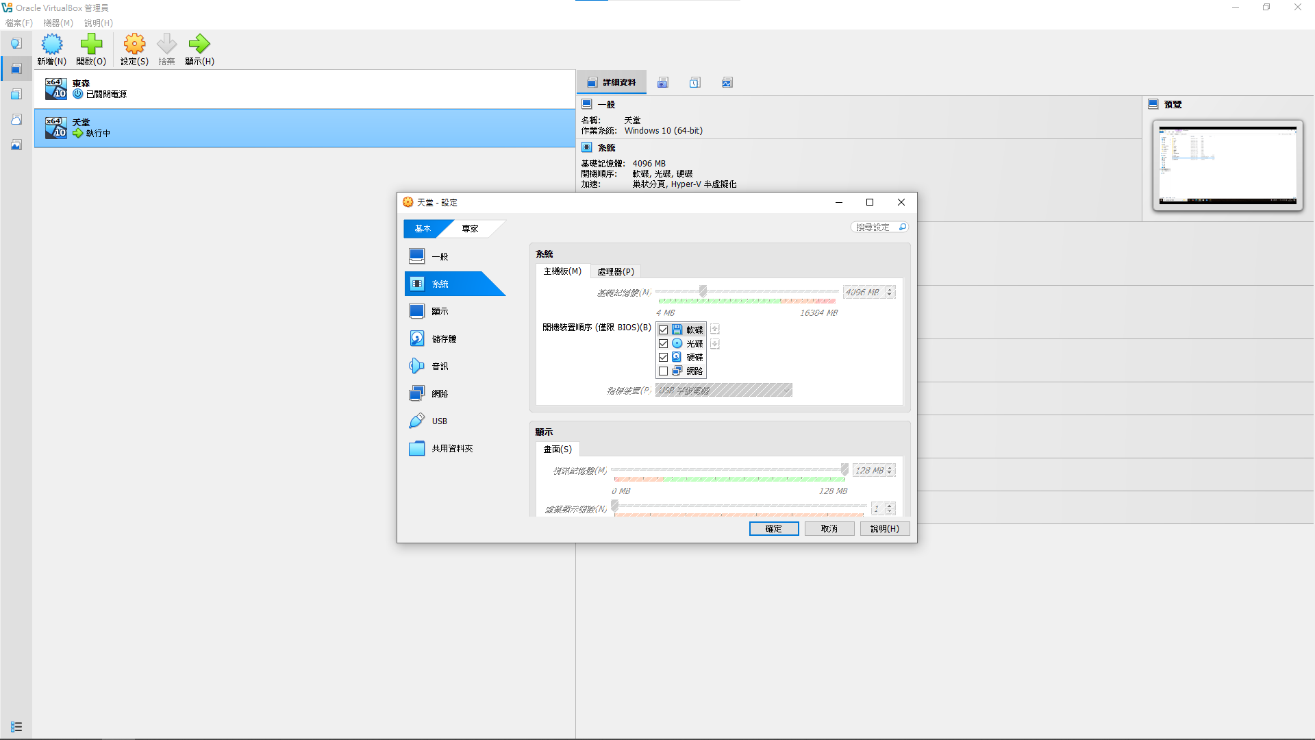The image size is (1315, 740).
Task: Click the move boot device down arrow
Action: pos(714,344)
